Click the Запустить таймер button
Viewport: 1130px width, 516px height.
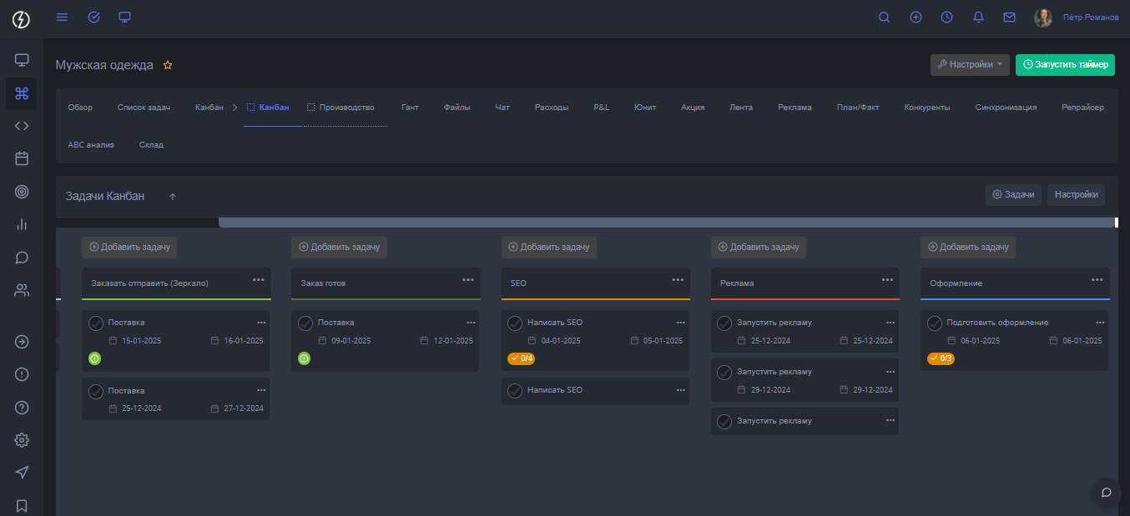pyautogui.click(x=1065, y=64)
